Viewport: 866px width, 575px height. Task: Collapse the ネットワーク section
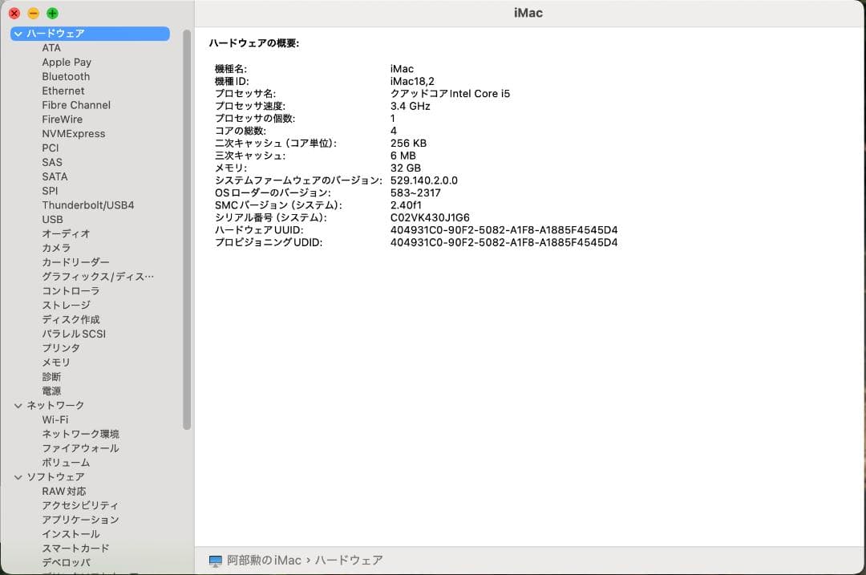(x=18, y=405)
